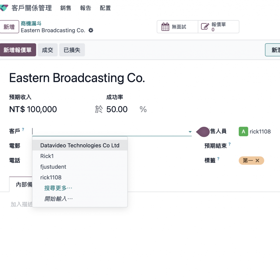This screenshot has height=280, width=280.
Task: Click the rick1108 salesperson name field
Action: [x=260, y=132]
